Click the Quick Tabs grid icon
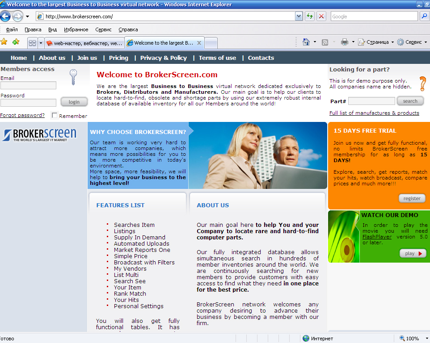This screenshot has height=343, width=430. pyautogui.click(x=32, y=43)
